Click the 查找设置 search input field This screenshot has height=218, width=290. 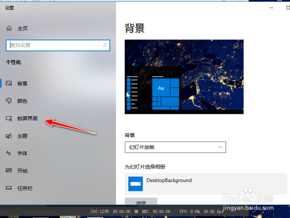click(x=58, y=45)
